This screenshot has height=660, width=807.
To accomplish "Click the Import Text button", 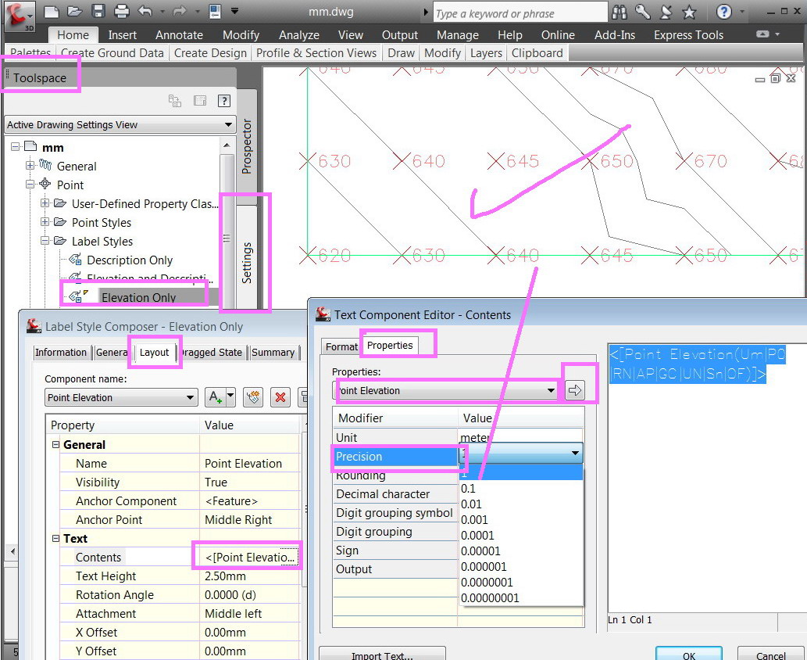I will tap(382, 655).
